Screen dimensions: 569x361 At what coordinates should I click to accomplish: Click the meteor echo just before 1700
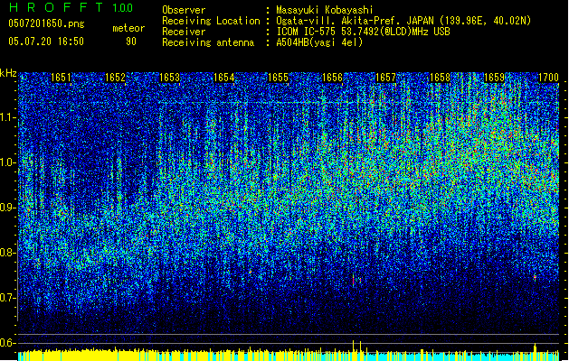click(x=535, y=278)
